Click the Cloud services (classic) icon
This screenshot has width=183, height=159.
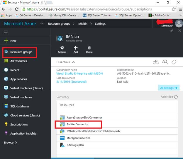tap(6, 115)
